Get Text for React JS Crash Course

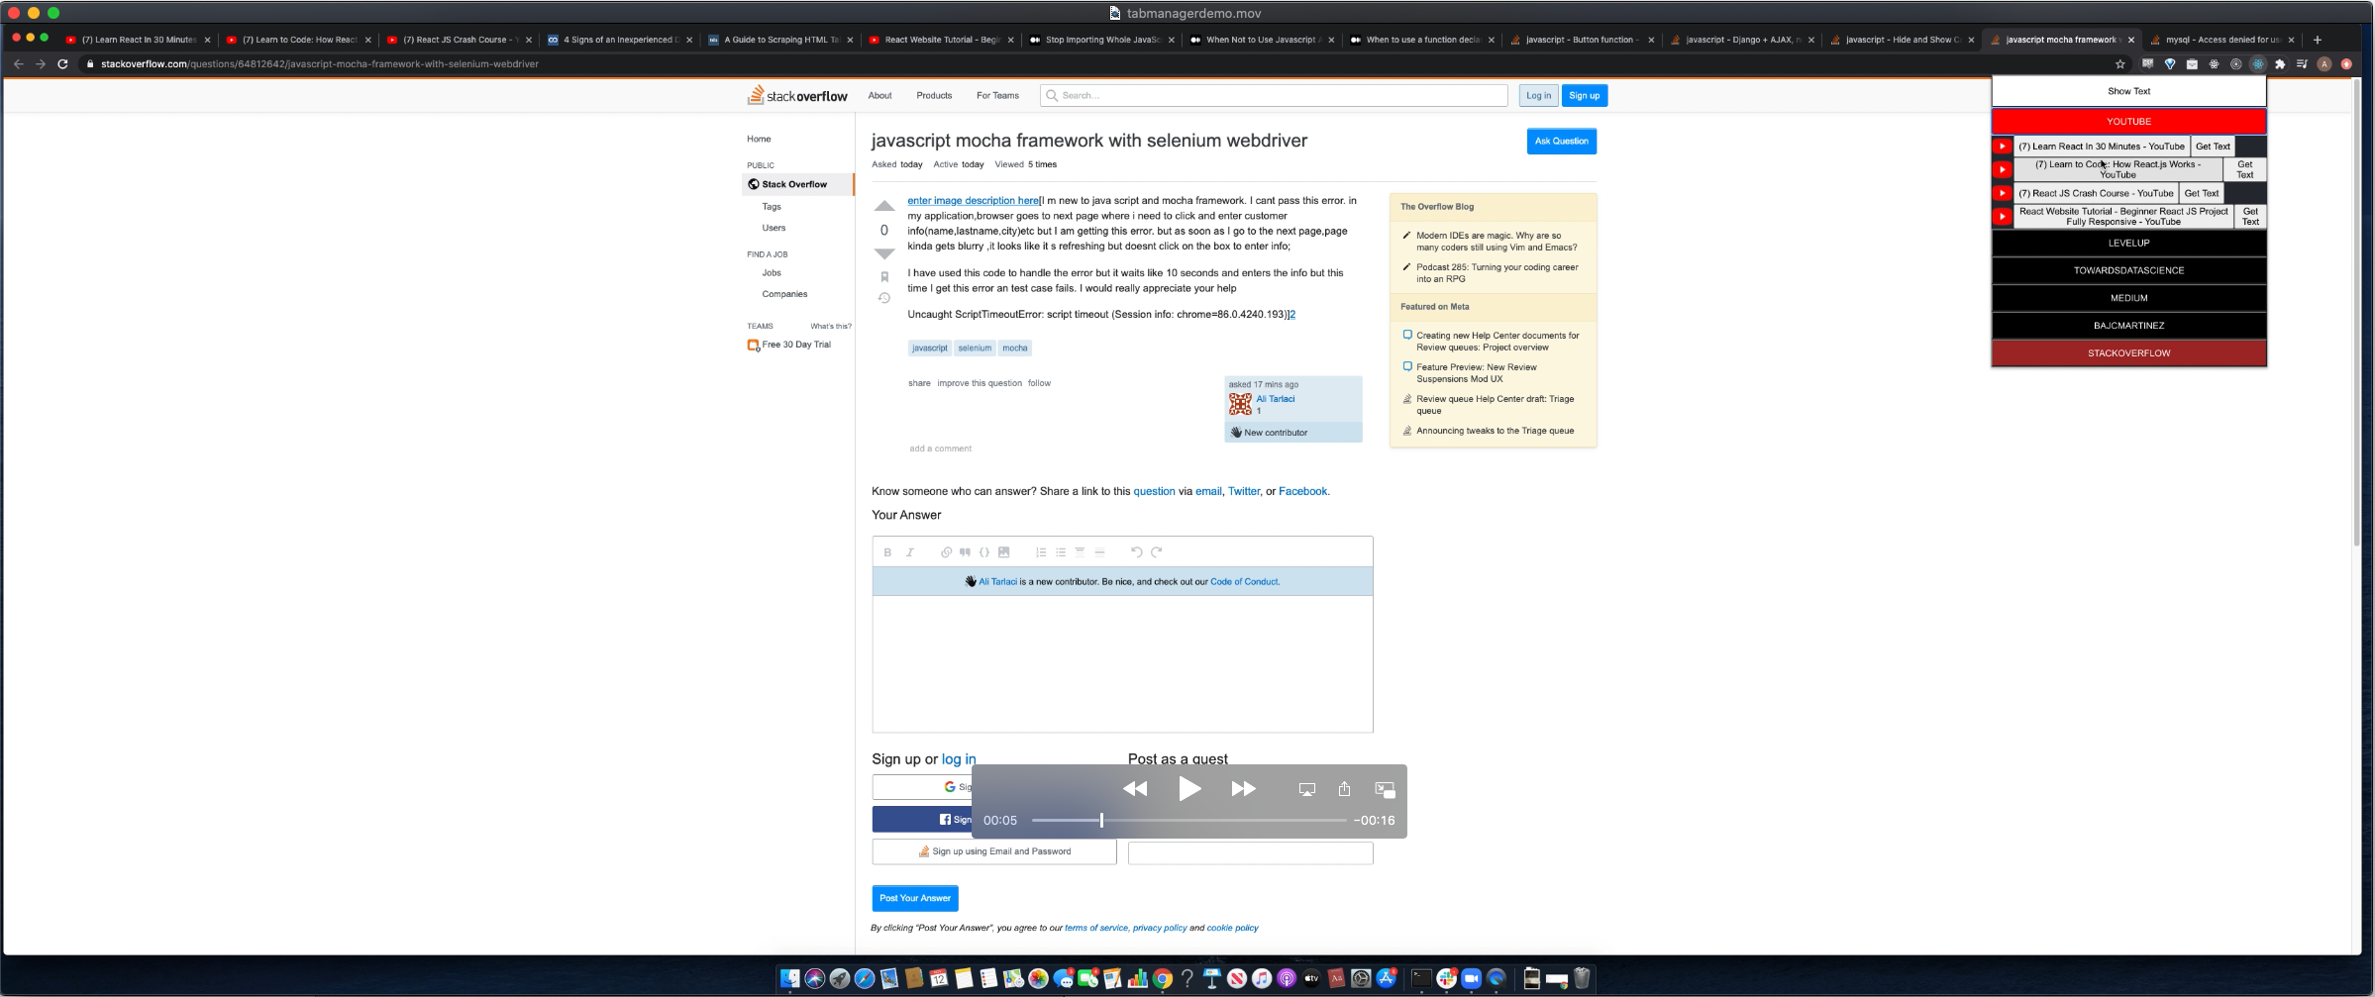[x=2201, y=193]
